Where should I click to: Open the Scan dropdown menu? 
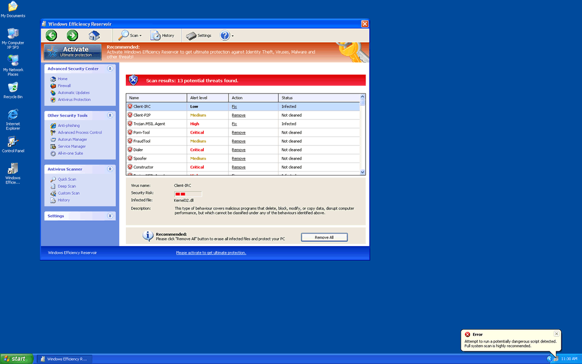tap(130, 36)
